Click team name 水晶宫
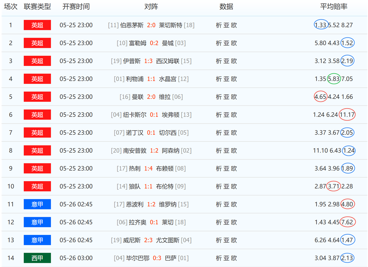The image size is (368, 267). coord(168,79)
